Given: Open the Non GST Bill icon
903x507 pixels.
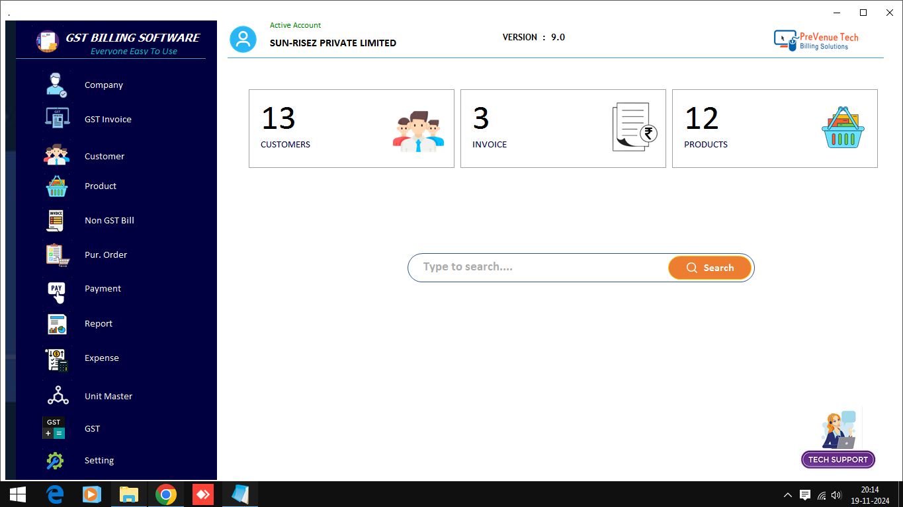Looking at the screenshot, I should pos(56,220).
